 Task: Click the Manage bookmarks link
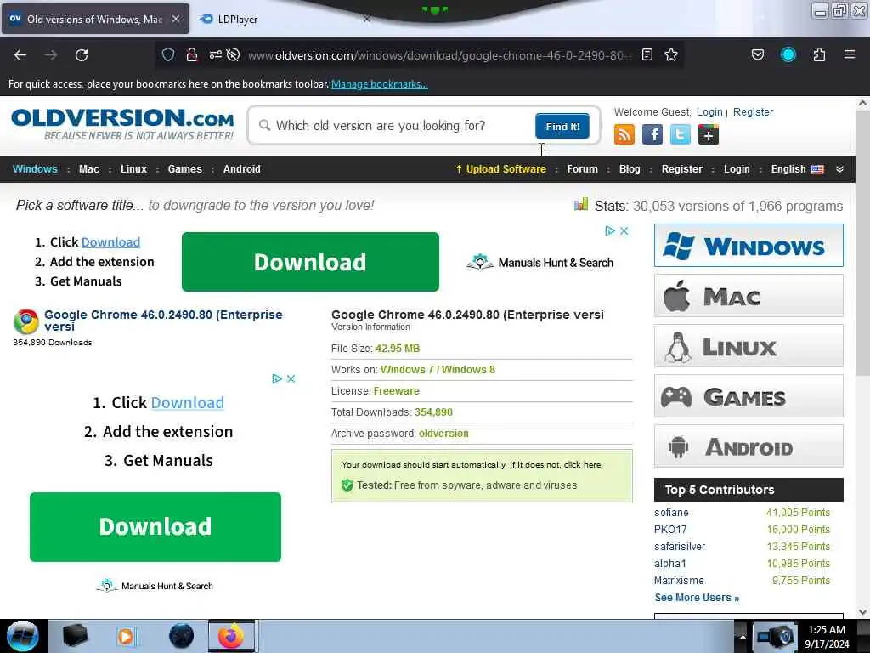pyautogui.click(x=380, y=84)
